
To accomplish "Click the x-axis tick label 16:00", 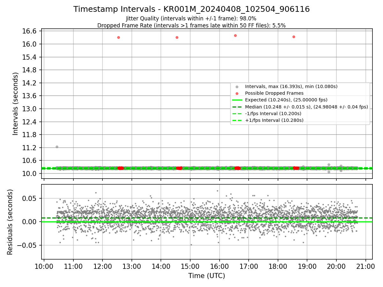I will 219,267.
